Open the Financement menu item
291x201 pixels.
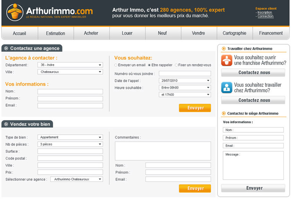[x=271, y=33]
